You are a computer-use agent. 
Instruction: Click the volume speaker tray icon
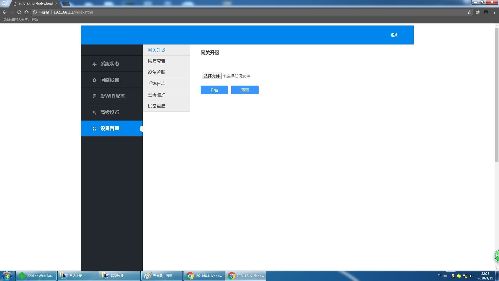[x=471, y=276]
